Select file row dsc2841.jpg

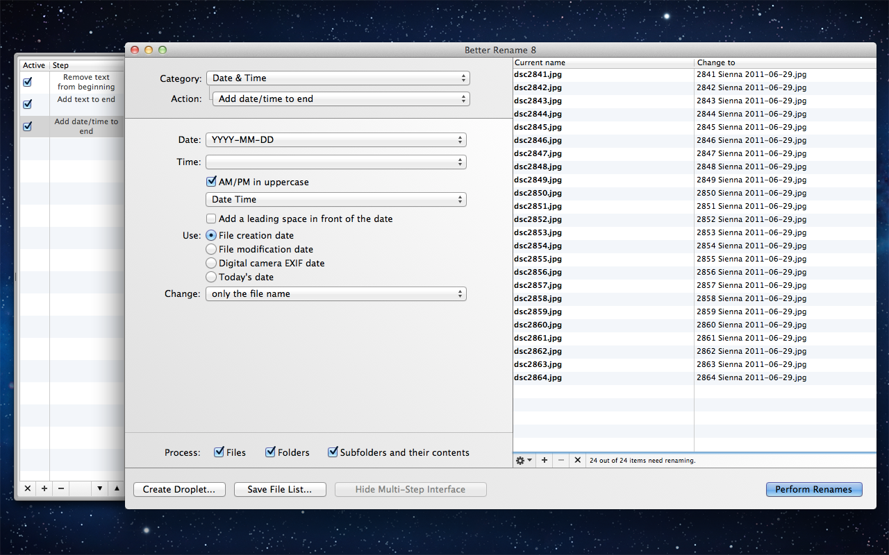click(x=604, y=74)
